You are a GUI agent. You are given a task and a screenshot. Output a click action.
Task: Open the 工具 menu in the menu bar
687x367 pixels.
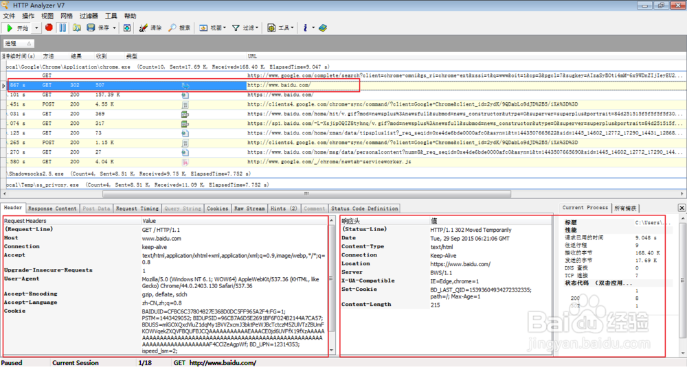click(x=111, y=16)
